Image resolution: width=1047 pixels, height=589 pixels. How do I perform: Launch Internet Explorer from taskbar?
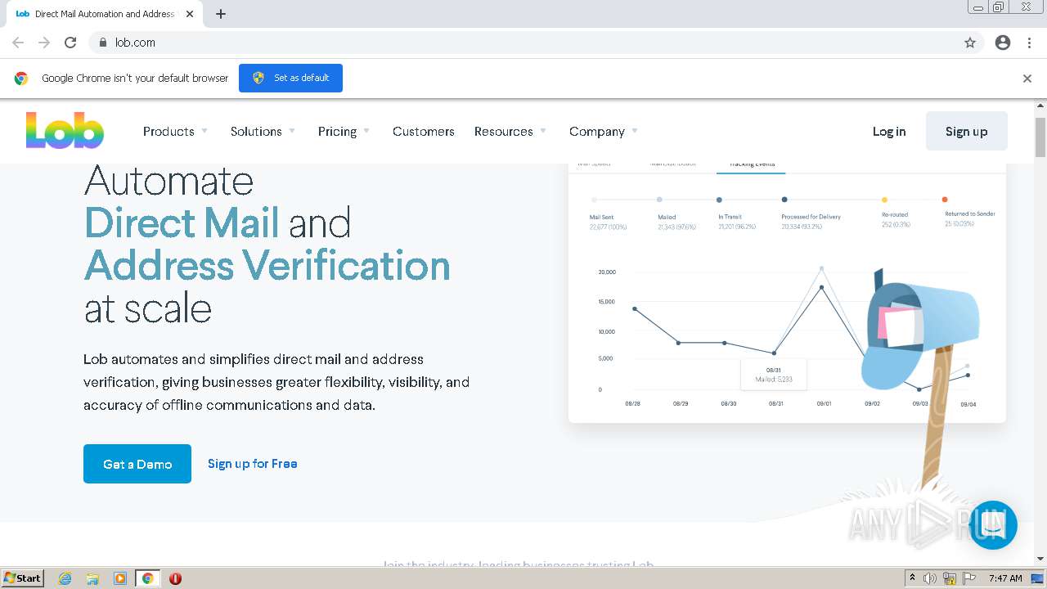(x=65, y=578)
